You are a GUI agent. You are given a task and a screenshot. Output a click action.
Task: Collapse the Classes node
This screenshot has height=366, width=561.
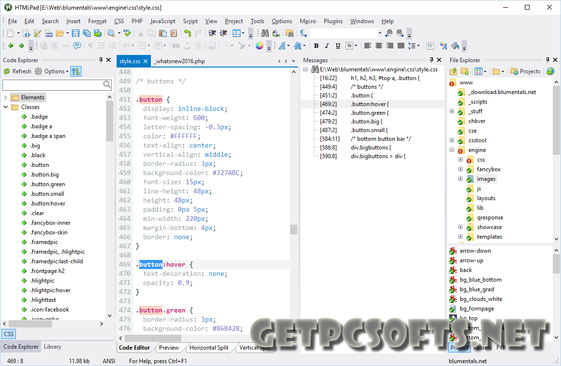point(5,107)
